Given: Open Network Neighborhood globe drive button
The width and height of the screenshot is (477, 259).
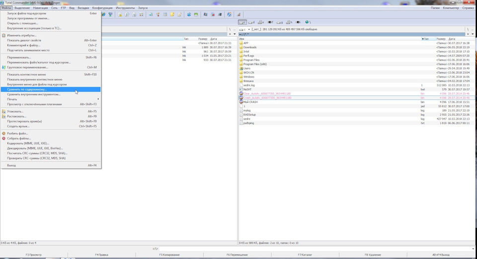Looking at the screenshot, I should (308, 22).
